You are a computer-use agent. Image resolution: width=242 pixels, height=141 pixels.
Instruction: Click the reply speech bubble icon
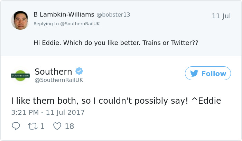tap(16, 126)
